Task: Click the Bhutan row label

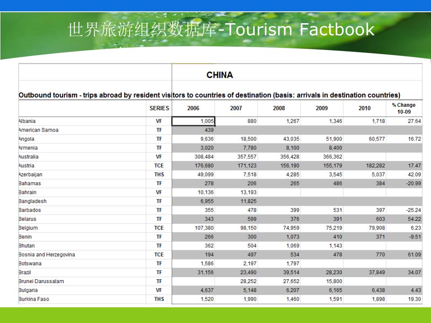Action: (27, 246)
